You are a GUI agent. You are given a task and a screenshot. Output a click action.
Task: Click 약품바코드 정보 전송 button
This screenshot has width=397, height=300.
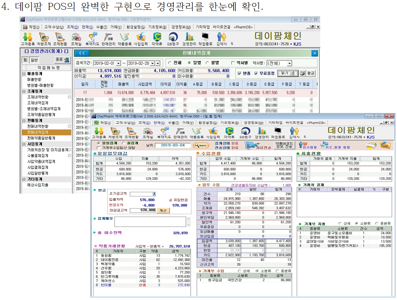pos(284,145)
